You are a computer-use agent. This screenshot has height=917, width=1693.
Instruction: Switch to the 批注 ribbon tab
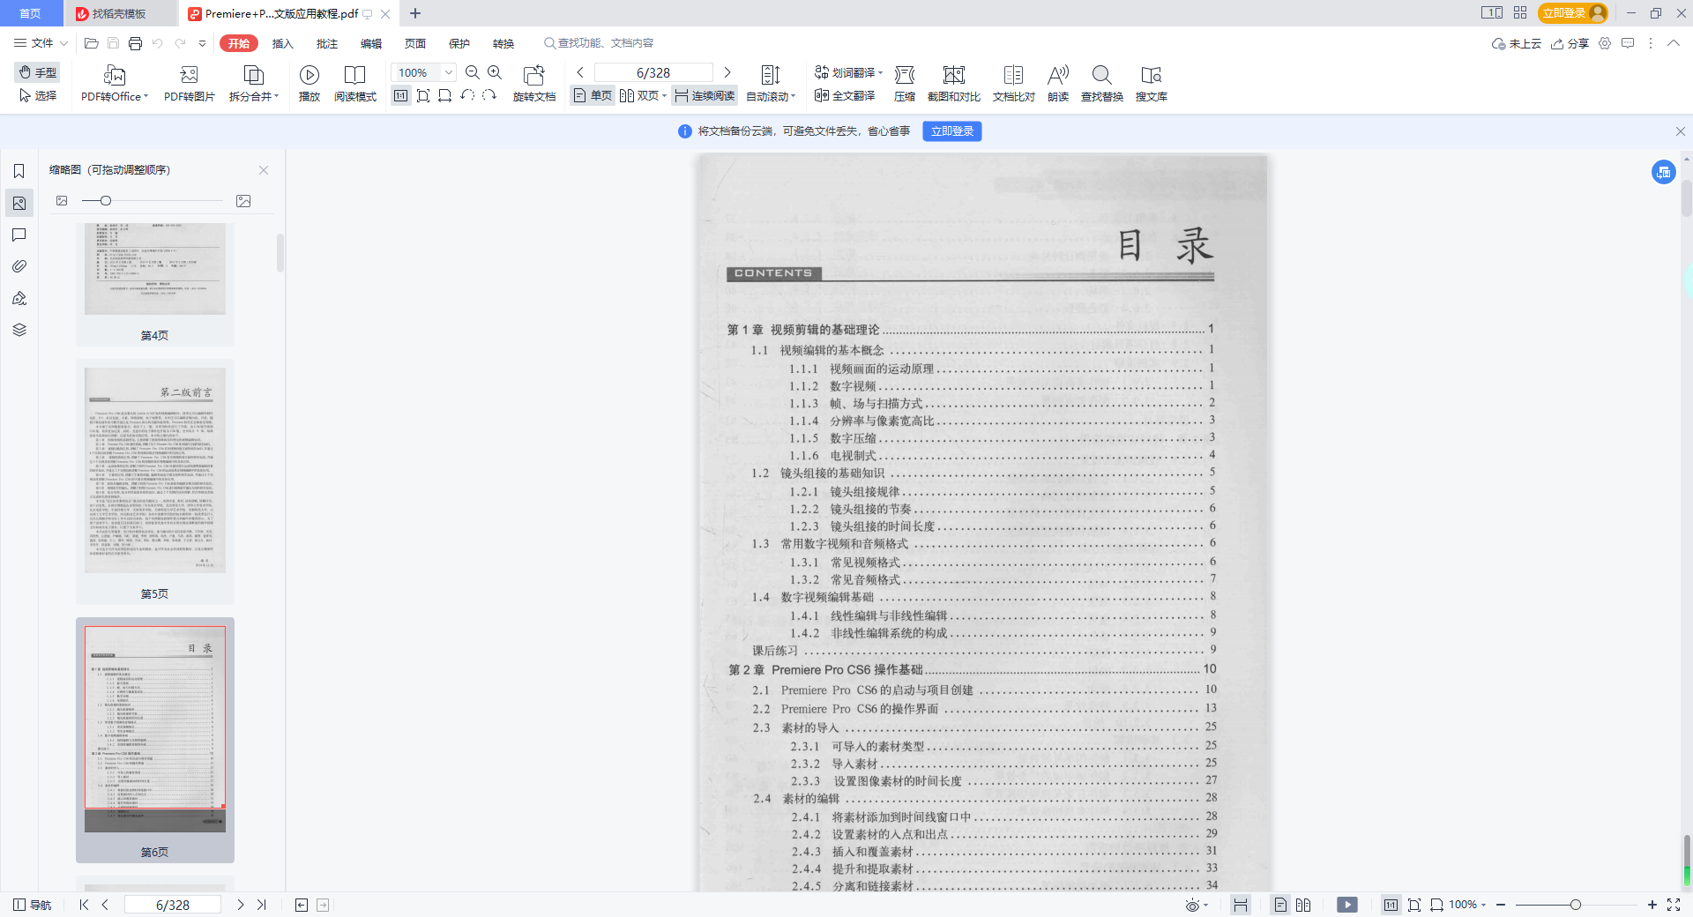pyautogui.click(x=327, y=43)
